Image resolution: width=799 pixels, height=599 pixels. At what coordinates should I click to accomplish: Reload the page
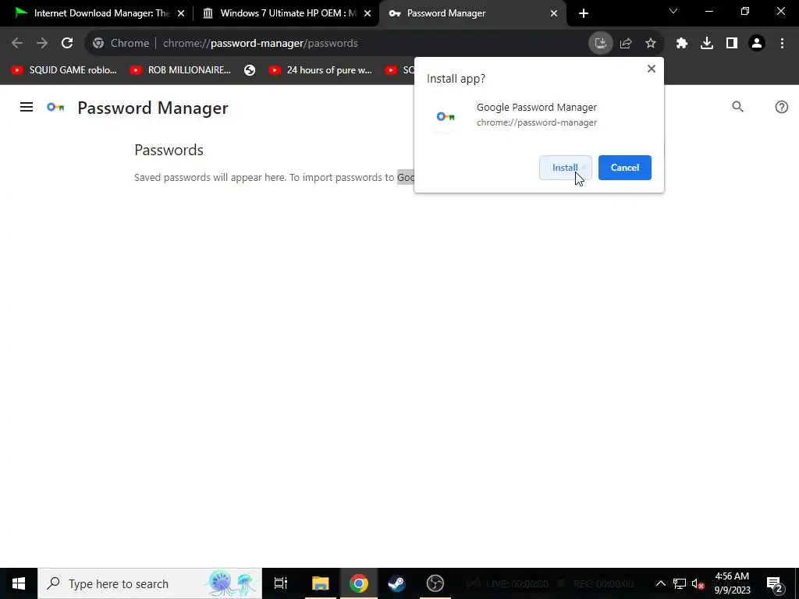click(x=67, y=44)
